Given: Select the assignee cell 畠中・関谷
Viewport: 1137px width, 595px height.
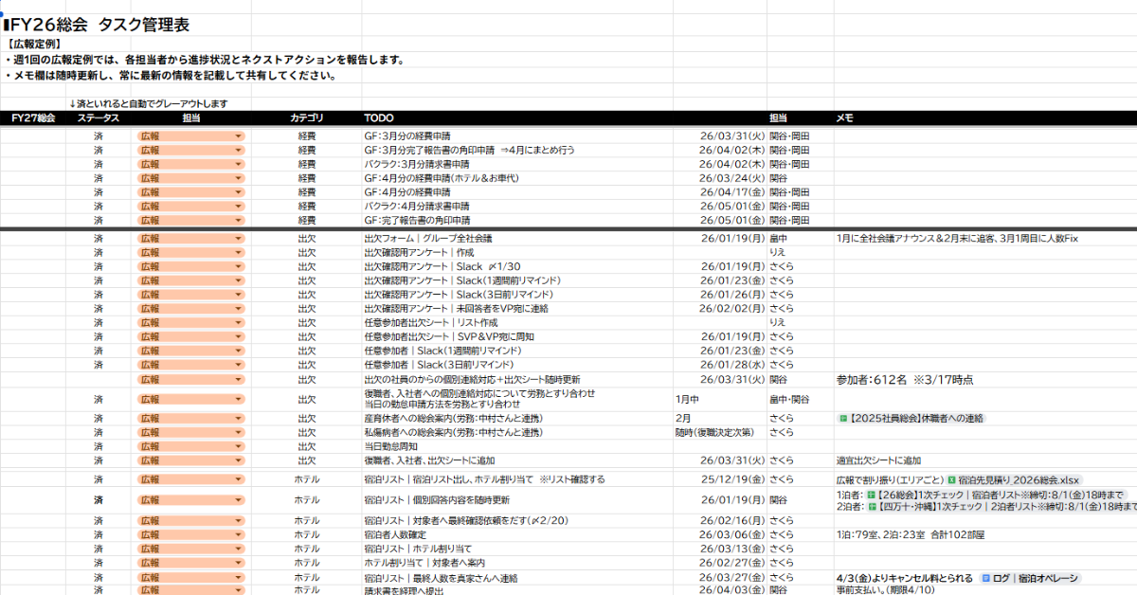Looking at the screenshot, I should (x=789, y=399).
